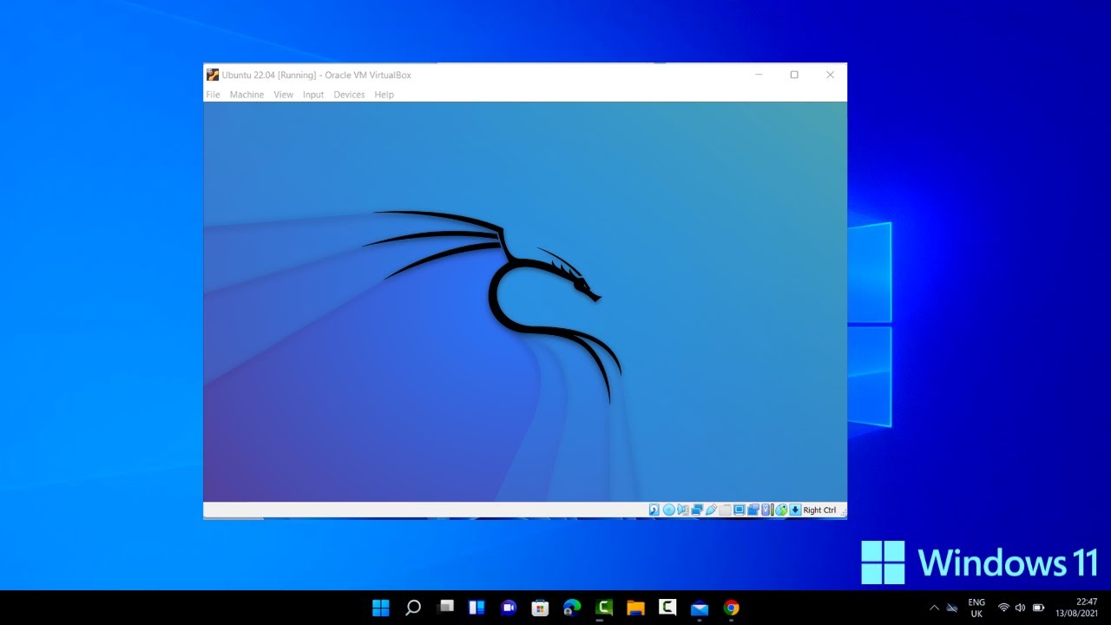Image resolution: width=1111 pixels, height=625 pixels.
Task: Open the clock showing 22:47 13/08/2021
Action: pyautogui.click(x=1076, y=608)
